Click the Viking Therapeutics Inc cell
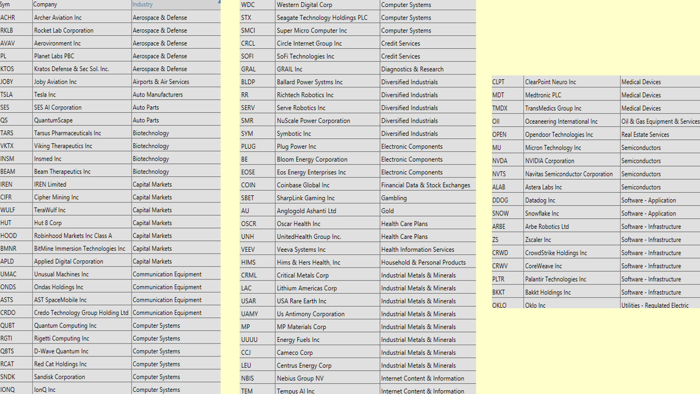This screenshot has width=700, height=394. coord(82,146)
